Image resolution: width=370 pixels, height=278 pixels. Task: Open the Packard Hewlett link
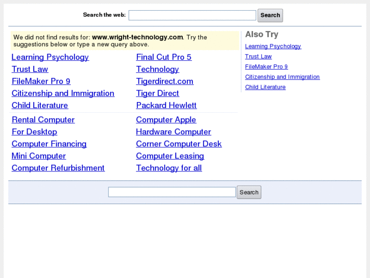[166, 105]
